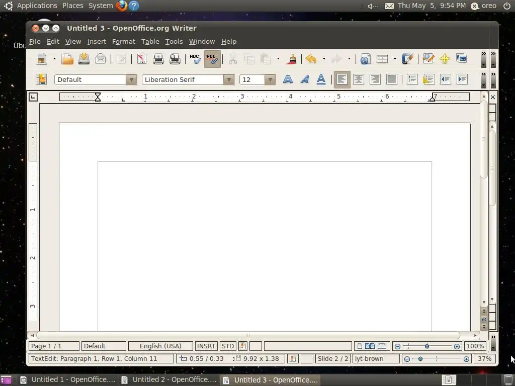Viewport: 515px width, 386px height.
Task: Expand Table insert dropdown arrow
Action: pyautogui.click(x=395, y=59)
